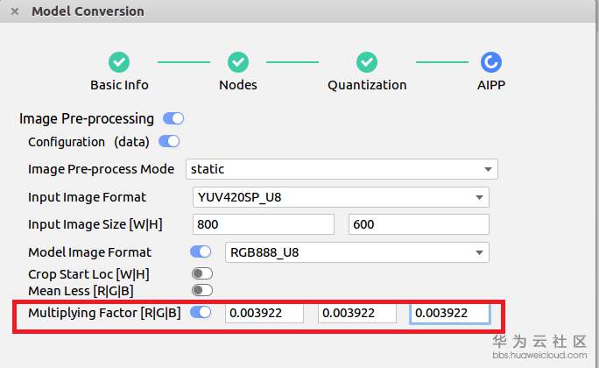The height and width of the screenshot is (368, 599).
Task: Open the Input Image Format dropdown
Action: click(x=340, y=197)
